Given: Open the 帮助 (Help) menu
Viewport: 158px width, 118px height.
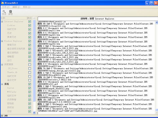Looking at the screenshot, I should pyautogui.click(x=27, y=7).
